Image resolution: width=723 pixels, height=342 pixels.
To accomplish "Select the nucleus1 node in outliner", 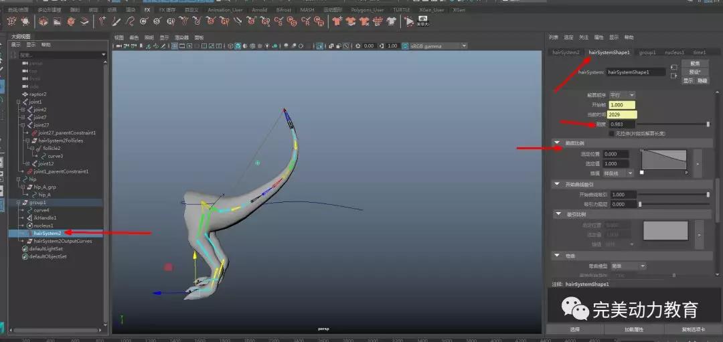I will 44,226.
